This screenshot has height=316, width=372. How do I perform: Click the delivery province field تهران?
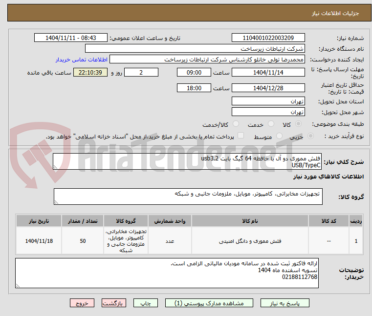(x=268, y=101)
